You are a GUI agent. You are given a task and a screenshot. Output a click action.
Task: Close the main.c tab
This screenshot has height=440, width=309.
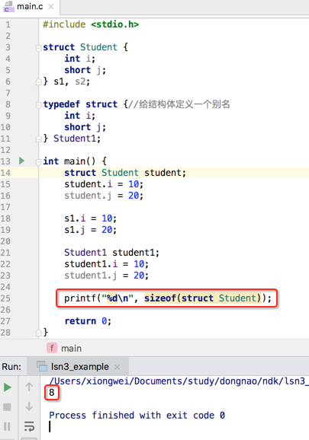[51, 7]
